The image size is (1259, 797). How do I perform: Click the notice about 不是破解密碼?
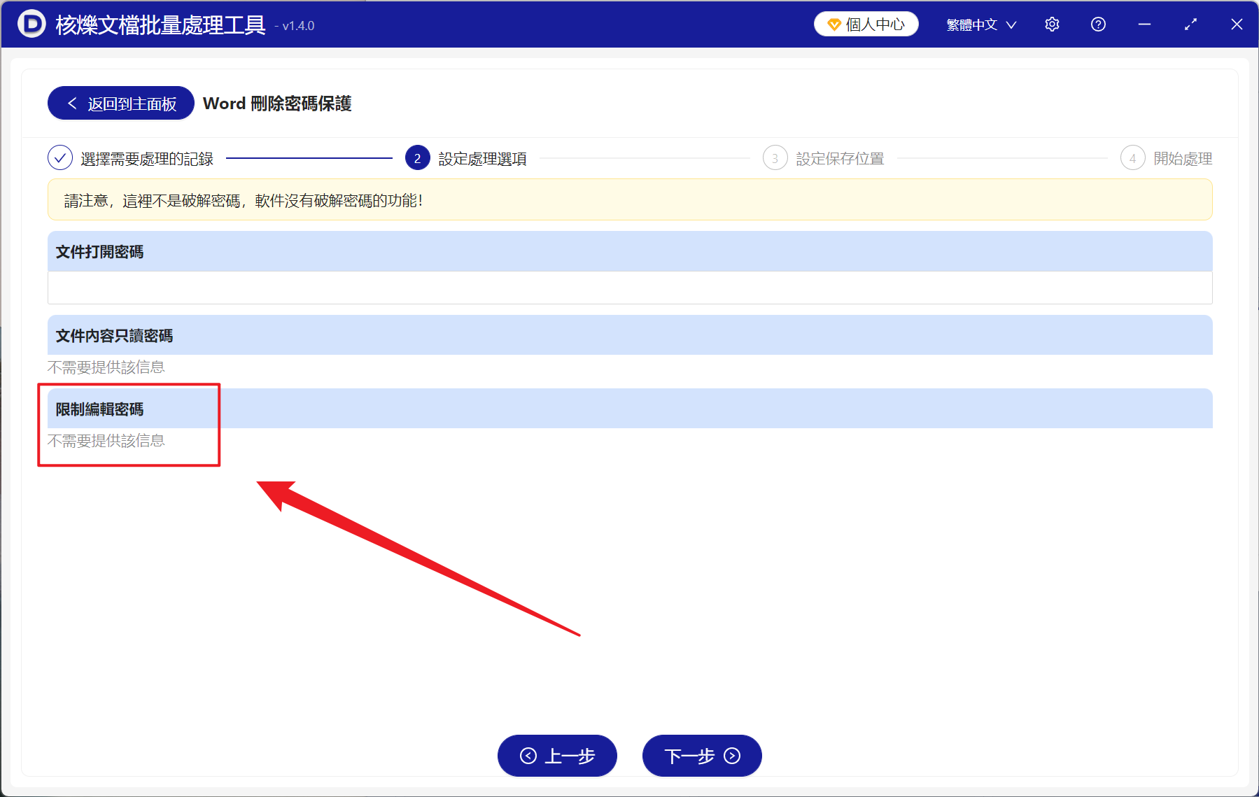tap(630, 200)
